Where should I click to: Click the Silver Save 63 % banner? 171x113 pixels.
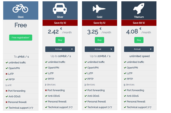[x=60, y=23]
